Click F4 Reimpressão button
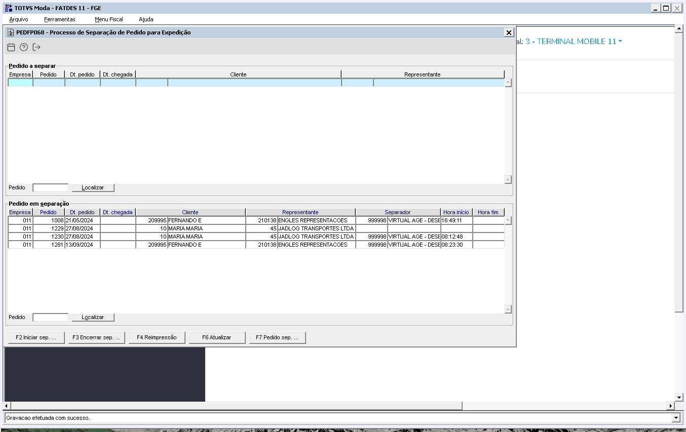 point(157,337)
